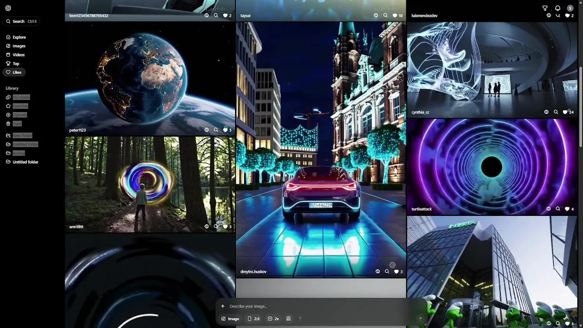Go to the Images section

(x=15, y=46)
